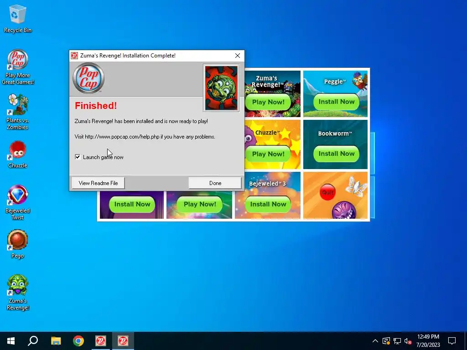467x350 pixels.
Task: Click the View Readme File button
Action: pyautogui.click(x=99, y=183)
